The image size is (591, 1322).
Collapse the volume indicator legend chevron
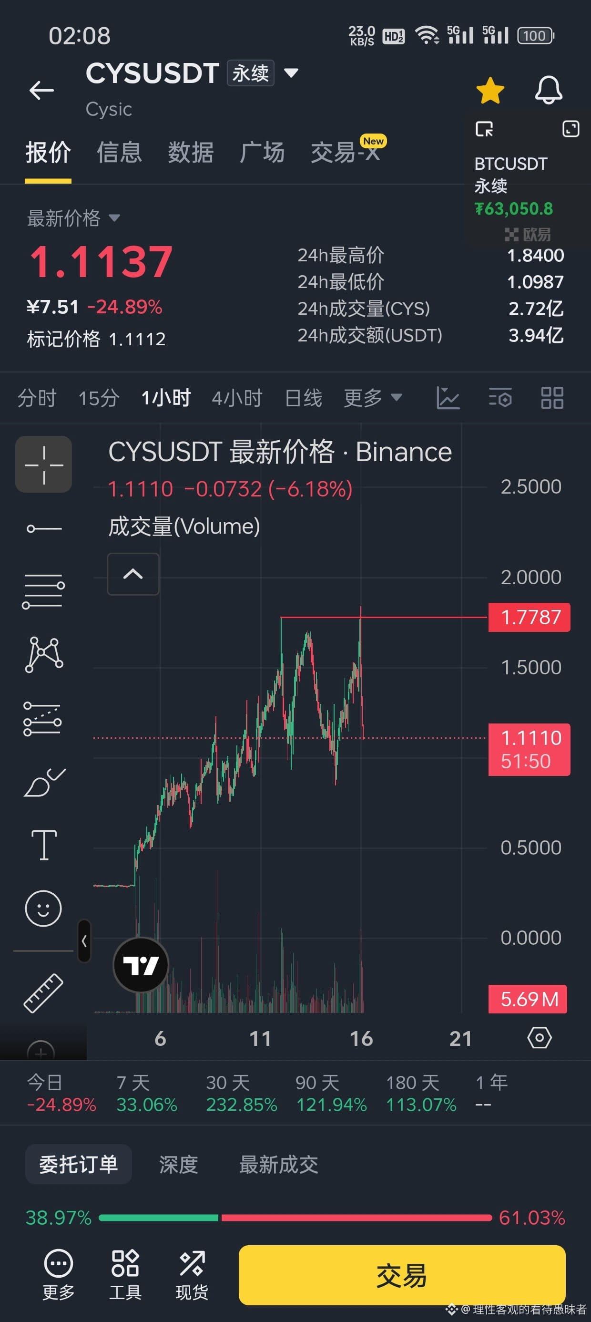tap(133, 574)
